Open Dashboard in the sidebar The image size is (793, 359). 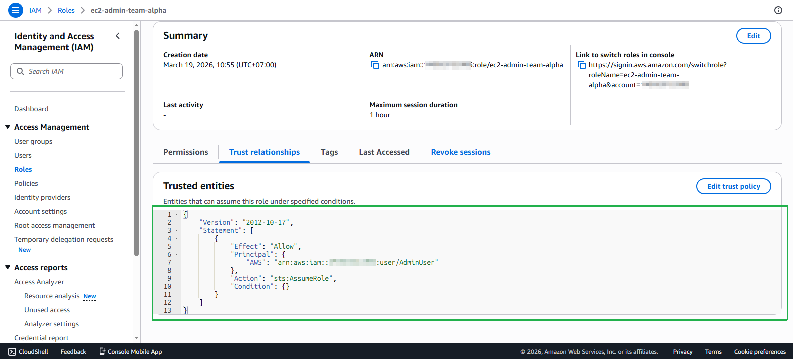[x=31, y=109]
